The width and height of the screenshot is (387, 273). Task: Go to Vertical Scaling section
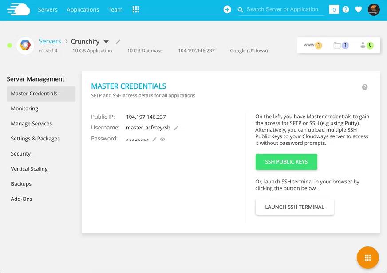(29, 169)
